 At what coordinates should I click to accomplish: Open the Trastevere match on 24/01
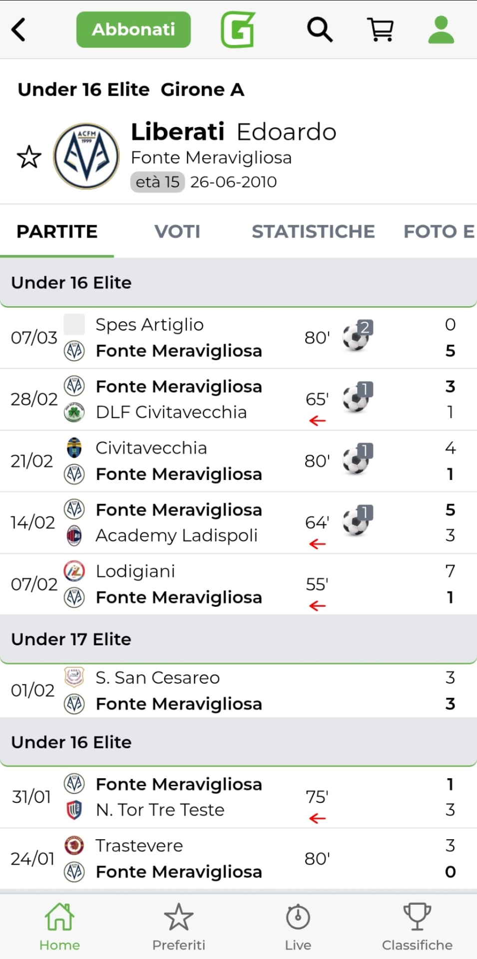tap(200, 859)
